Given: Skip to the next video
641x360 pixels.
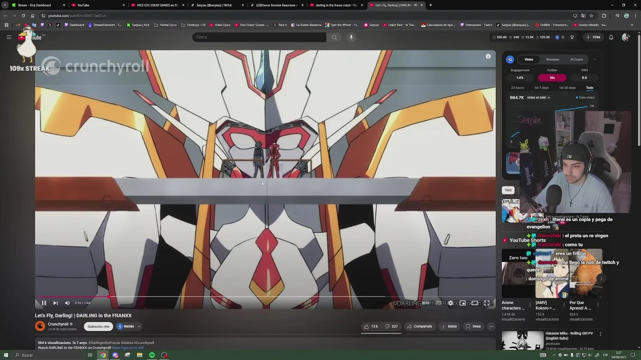Looking at the screenshot, I should [x=56, y=302].
